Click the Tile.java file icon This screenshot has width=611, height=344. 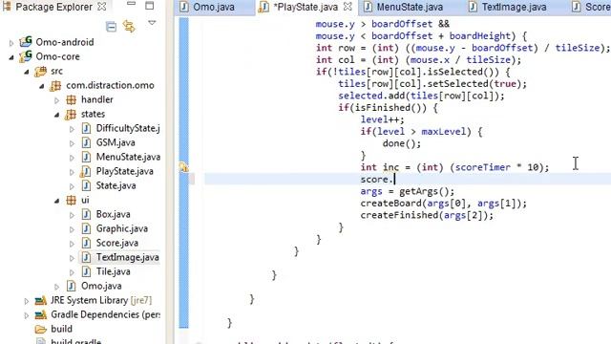pos(86,271)
